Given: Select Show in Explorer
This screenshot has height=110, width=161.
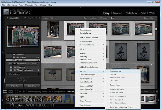Looking at the screenshot, I should 90,42.
